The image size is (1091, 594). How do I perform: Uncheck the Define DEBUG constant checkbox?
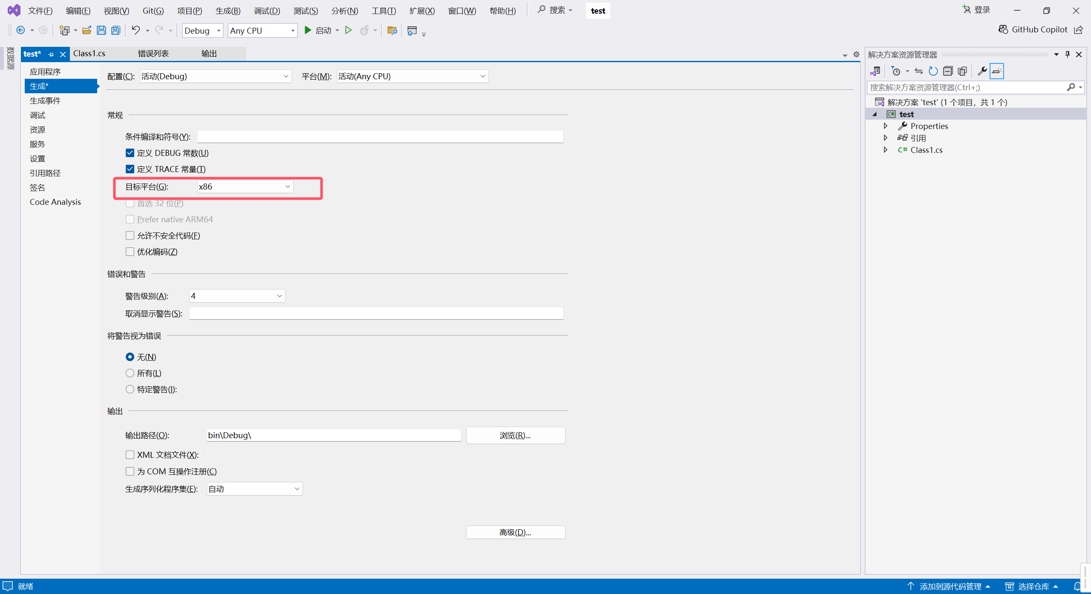pyautogui.click(x=130, y=153)
